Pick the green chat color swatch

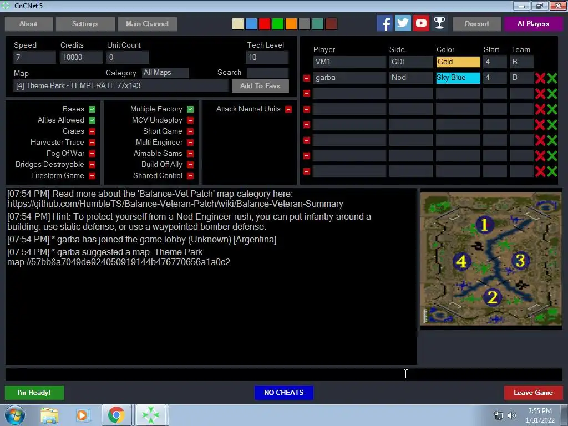pyautogui.click(x=278, y=24)
